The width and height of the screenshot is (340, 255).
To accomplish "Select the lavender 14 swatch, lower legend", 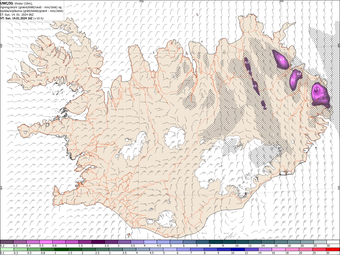I will coord(265,249).
